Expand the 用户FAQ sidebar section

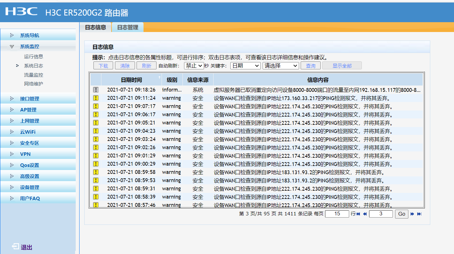pos(38,199)
